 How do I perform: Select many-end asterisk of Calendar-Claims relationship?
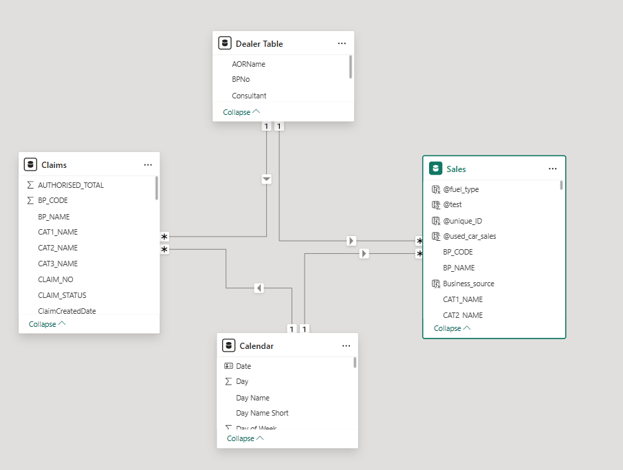[x=164, y=249]
